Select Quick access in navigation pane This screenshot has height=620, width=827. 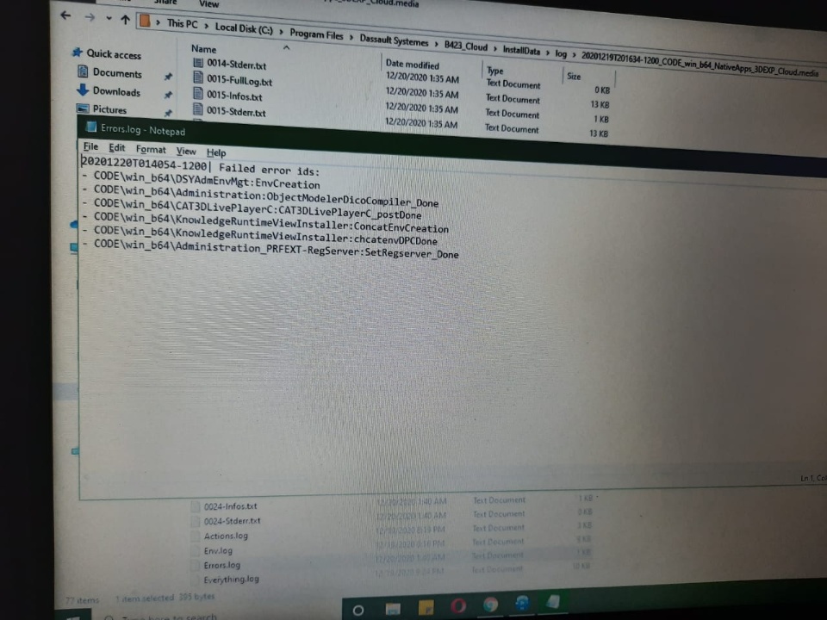[114, 53]
